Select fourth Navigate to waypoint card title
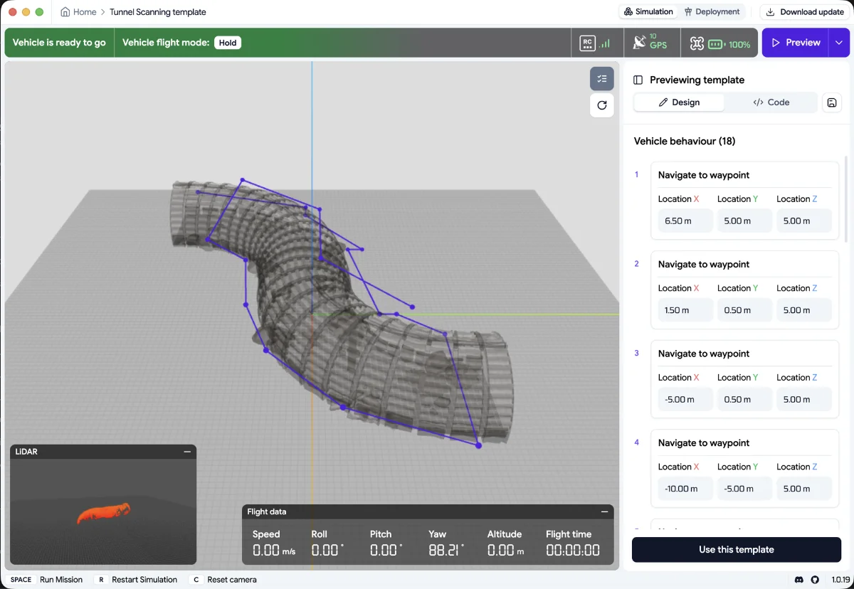 coord(704,443)
